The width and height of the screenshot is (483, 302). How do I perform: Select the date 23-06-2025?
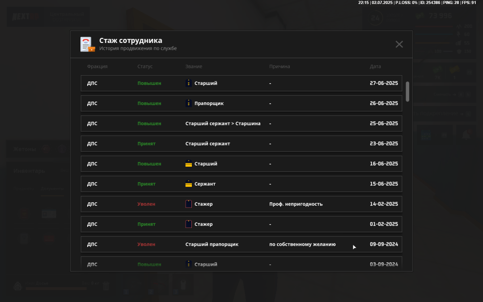[x=384, y=144]
